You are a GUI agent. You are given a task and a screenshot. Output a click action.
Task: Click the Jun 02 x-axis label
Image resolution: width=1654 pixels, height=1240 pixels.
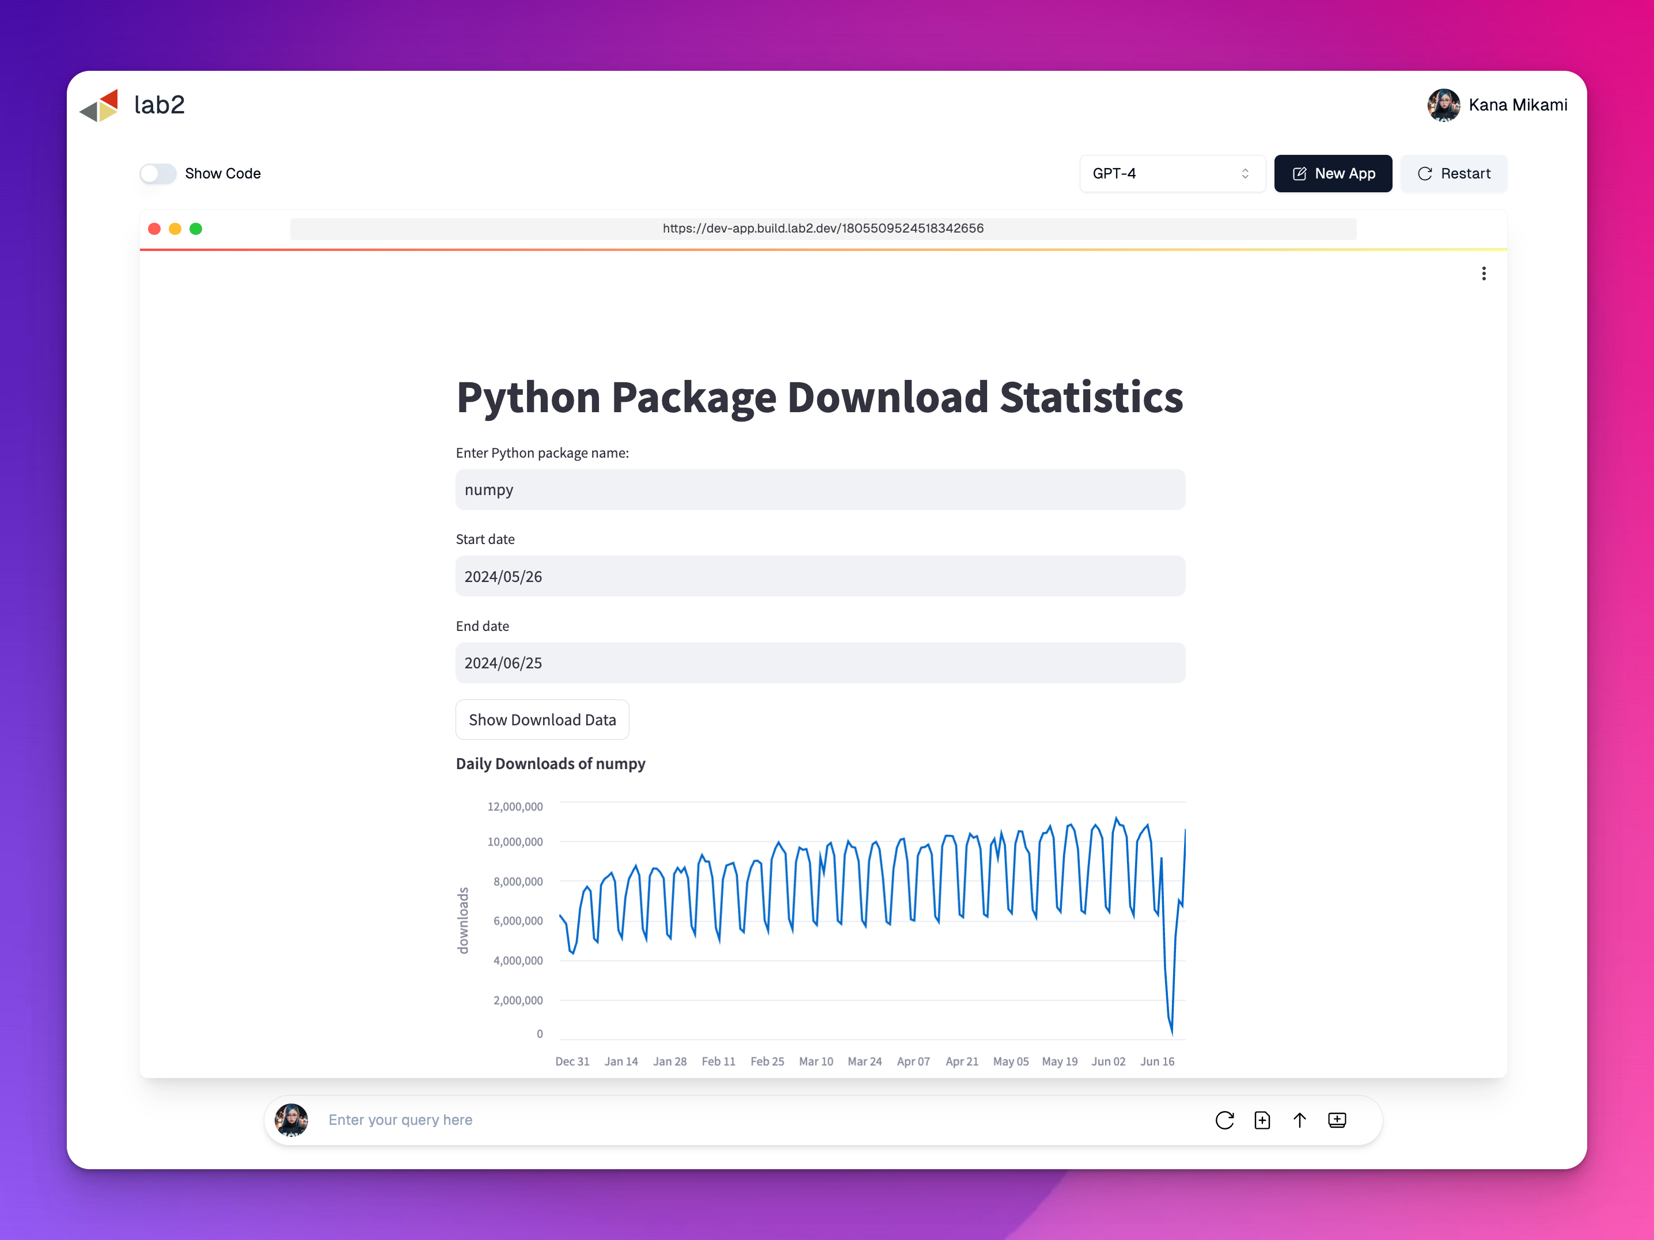1108,1062
